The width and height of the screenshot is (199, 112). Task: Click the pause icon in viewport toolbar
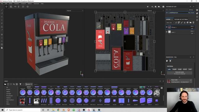(x=148, y=7)
